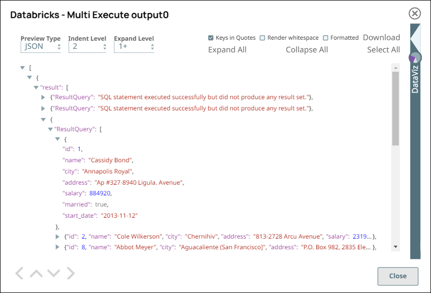Uncheck the Keys in Quotes checkbox
The height and width of the screenshot is (293, 431).
211,38
